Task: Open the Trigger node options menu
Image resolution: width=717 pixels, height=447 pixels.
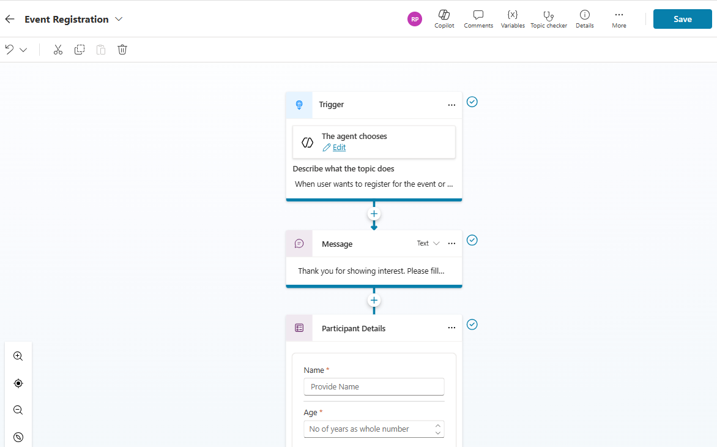Action: (x=451, y=105)
